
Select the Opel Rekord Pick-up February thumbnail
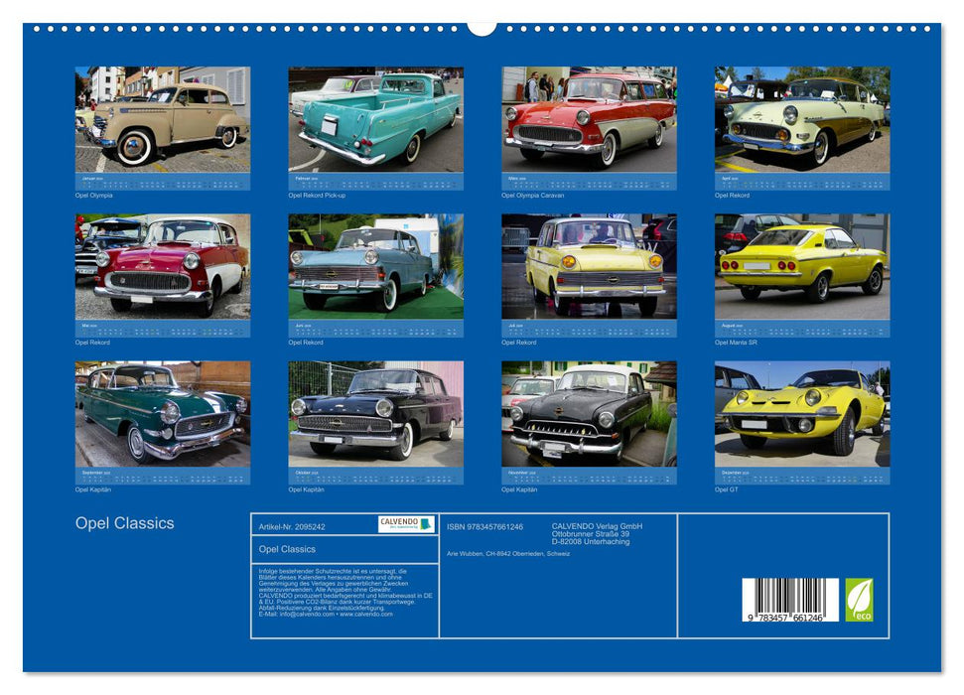coord(372,119)
